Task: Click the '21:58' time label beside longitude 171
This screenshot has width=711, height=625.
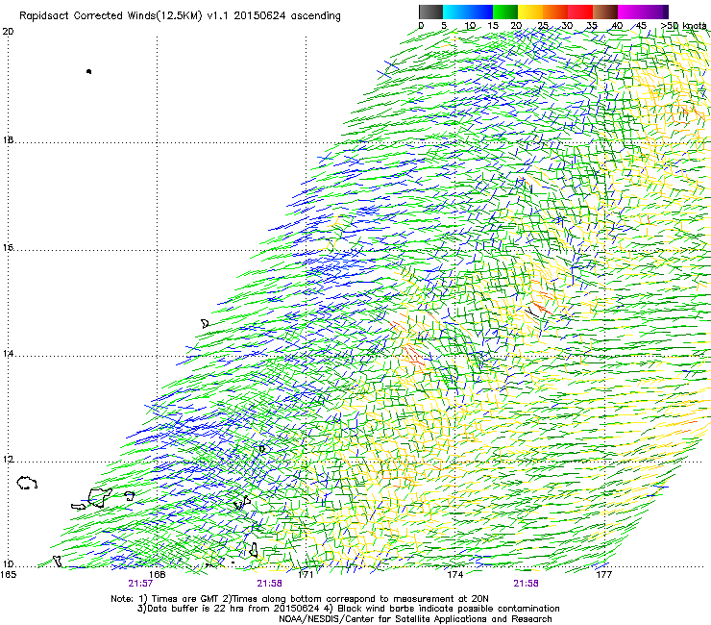Action: (x=269, y=584)
